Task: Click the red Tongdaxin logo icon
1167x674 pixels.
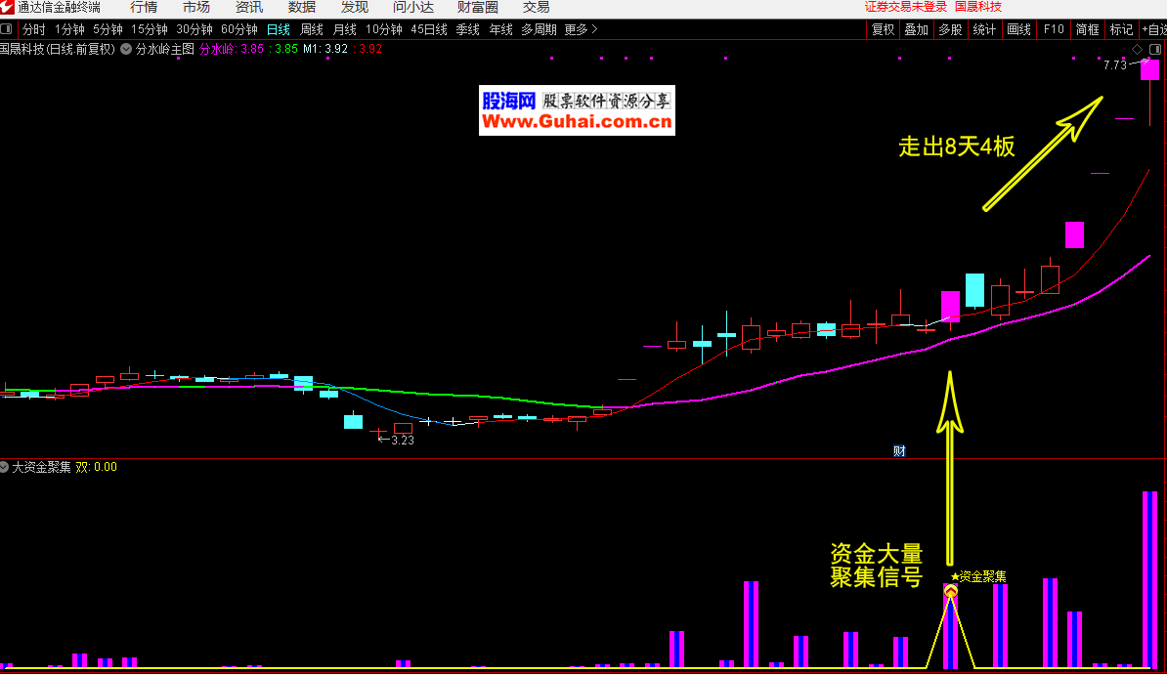Action: 8,7
